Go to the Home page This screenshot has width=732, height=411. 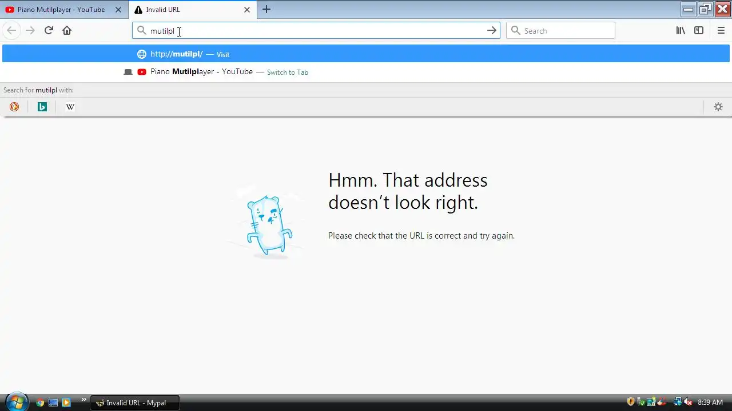67,30
